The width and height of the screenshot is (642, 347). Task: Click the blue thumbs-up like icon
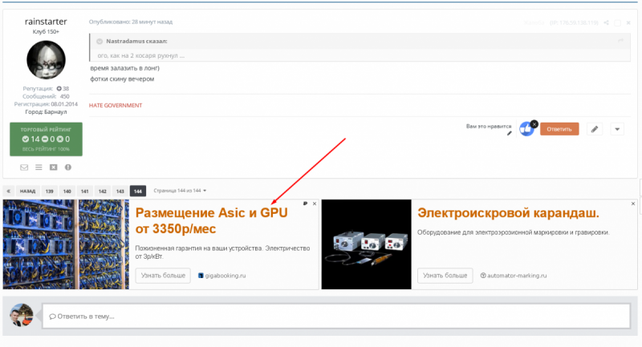pos(526,129)
